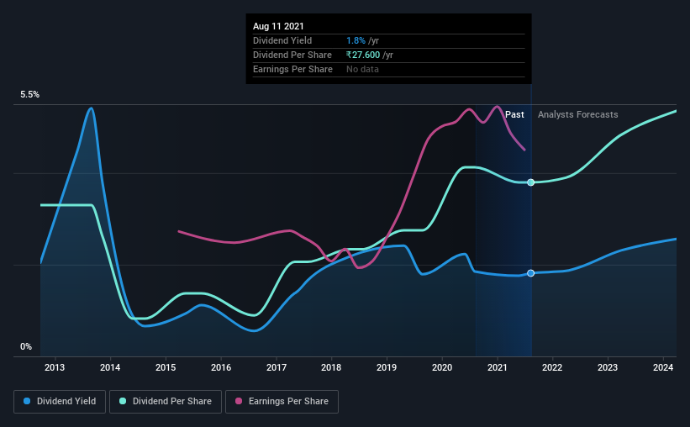Image resolution: width=690 pixels, height=427 pixels.
Task: Select the teal data point marker at Aug 2021
Action: [x=530, y=182]
